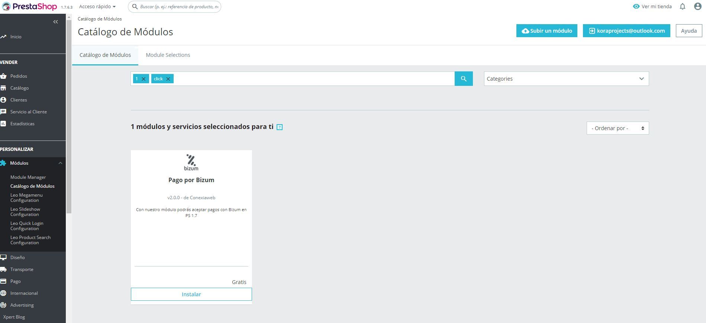Click the Transporte truck icon
The image size is (706, 323).
[3, 269]
